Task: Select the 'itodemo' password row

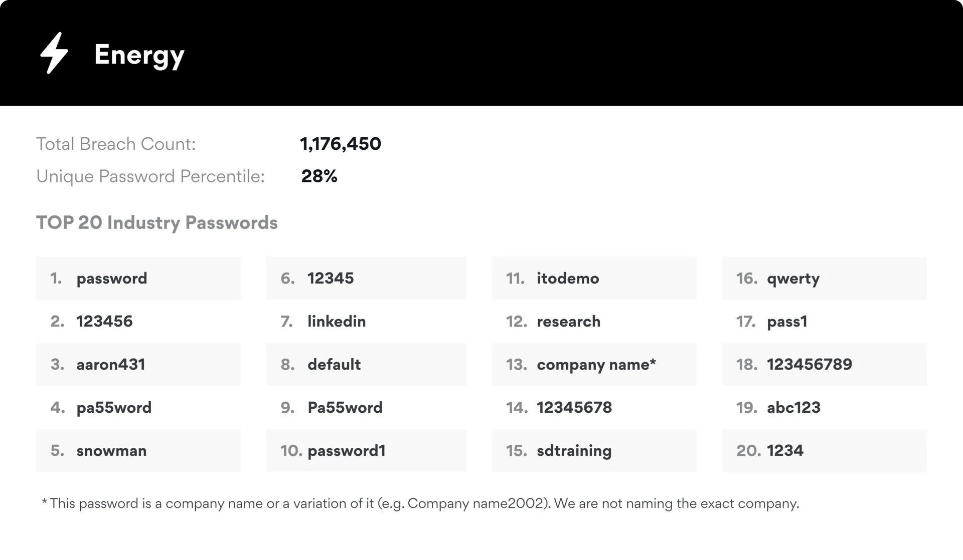Action: click(x=568, y=278)
